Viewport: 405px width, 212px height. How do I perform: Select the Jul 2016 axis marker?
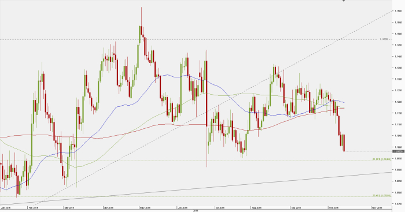[220, 207]
